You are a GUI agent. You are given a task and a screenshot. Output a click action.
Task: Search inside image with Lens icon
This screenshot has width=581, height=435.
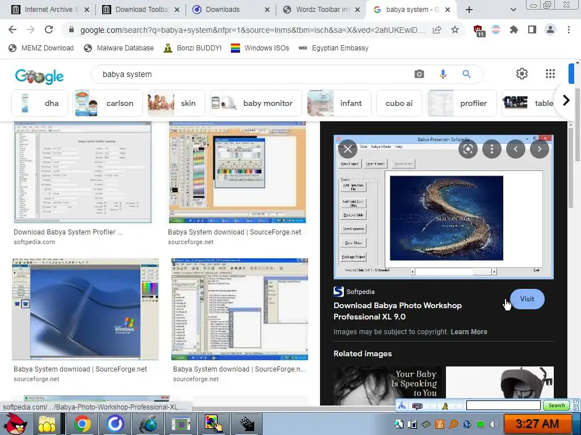click(468, 149)
